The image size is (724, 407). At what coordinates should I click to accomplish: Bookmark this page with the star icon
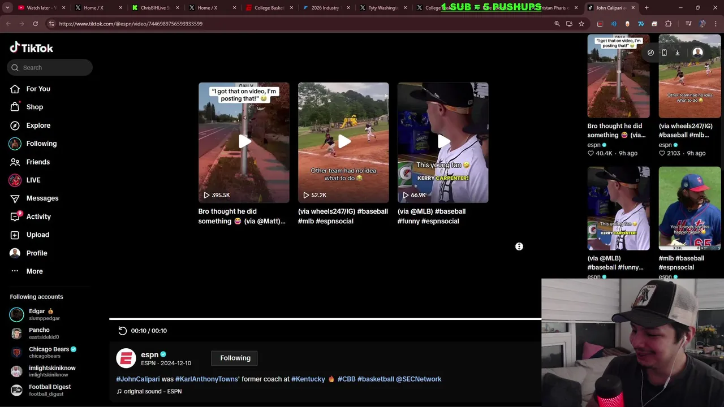coord(581,24)
